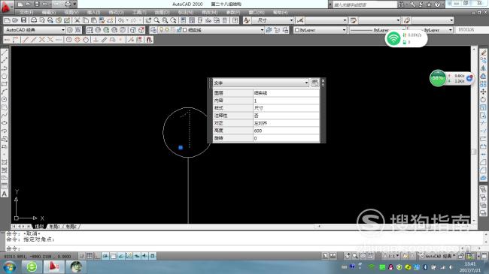
Task: Expand the ByLayer color dropdown
Action: coord(344,30)
